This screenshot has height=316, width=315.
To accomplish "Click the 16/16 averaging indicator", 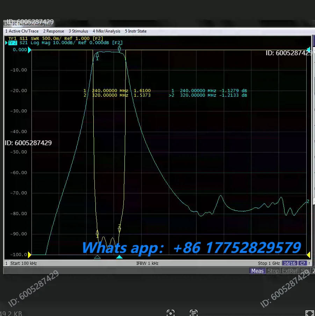I will point(290,263).
